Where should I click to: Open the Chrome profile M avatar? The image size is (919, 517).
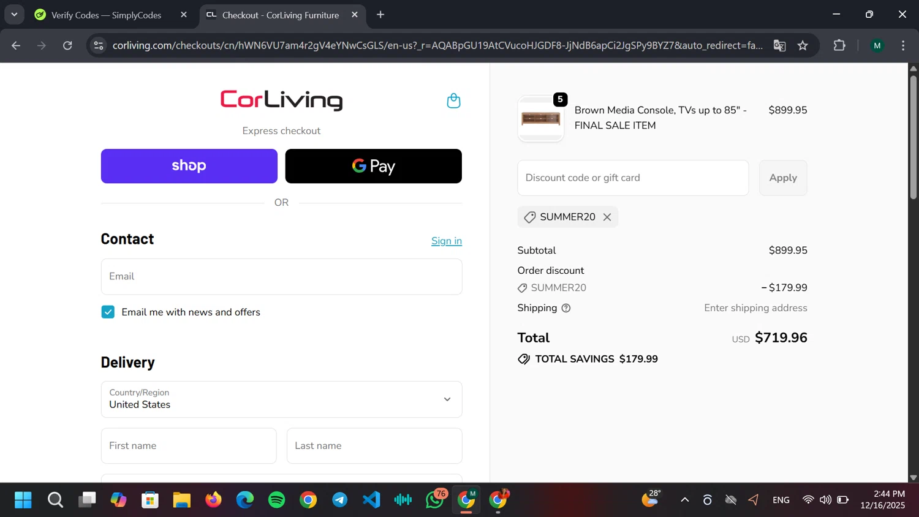point(877,45)
